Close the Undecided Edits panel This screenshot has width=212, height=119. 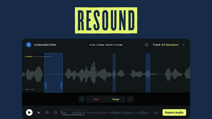[183, 45]
